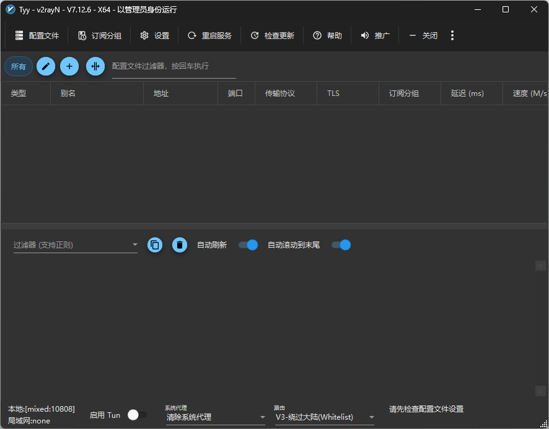
Task: Open the three-dot overflow menu
Action: (452, 35)
